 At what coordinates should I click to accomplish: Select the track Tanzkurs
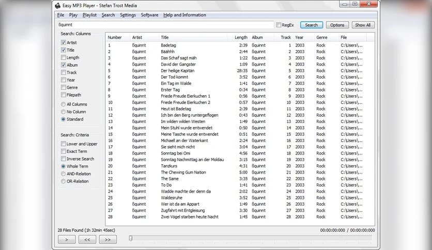point(169,166)
